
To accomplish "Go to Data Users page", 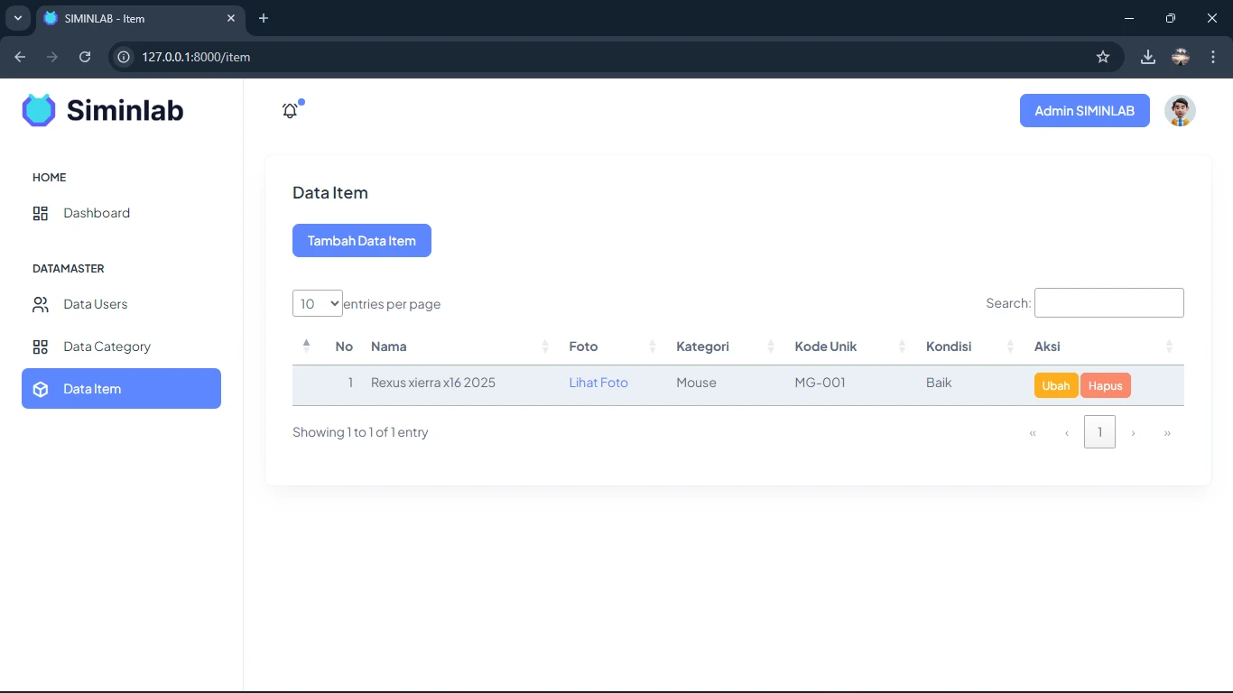I will pos(95,304).
